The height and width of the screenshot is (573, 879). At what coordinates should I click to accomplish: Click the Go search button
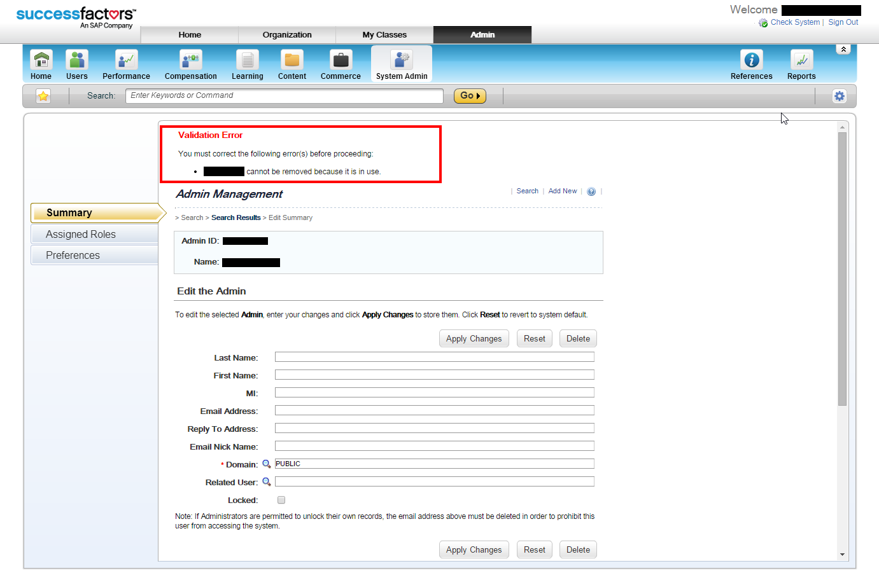pos(470,96)
